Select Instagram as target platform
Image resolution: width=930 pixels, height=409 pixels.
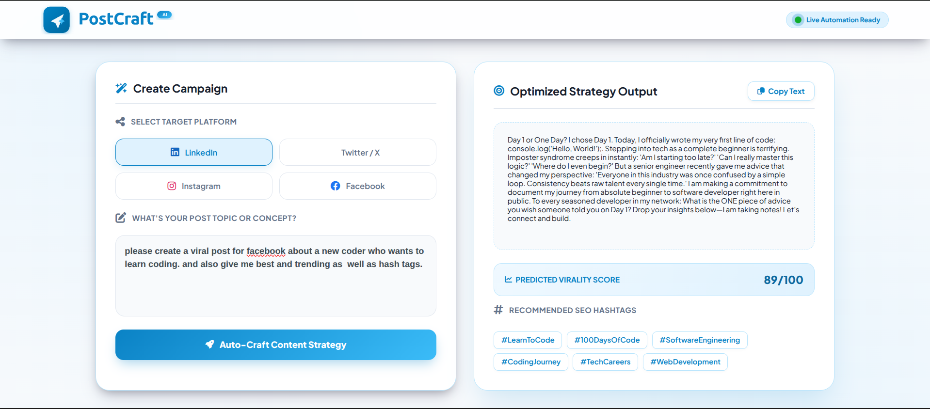tap(194, 186)
